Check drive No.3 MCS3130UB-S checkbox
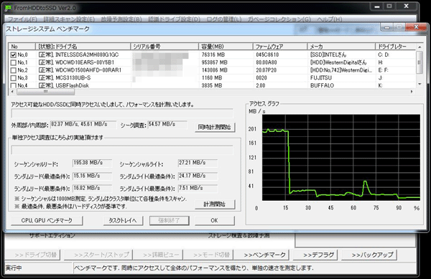Image resolution: width=431 pixels, height=279 pixels. tap(13, 78)
